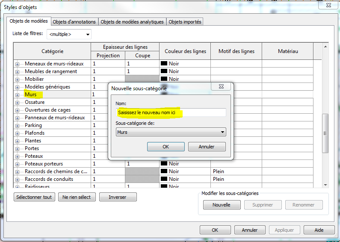340x242 pixels.
Task: Click the Ne rien sélect button
Action: point(76,197)
